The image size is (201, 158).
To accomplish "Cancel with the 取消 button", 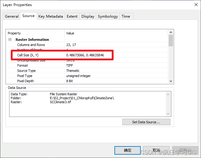I will (x=156, y=150).
